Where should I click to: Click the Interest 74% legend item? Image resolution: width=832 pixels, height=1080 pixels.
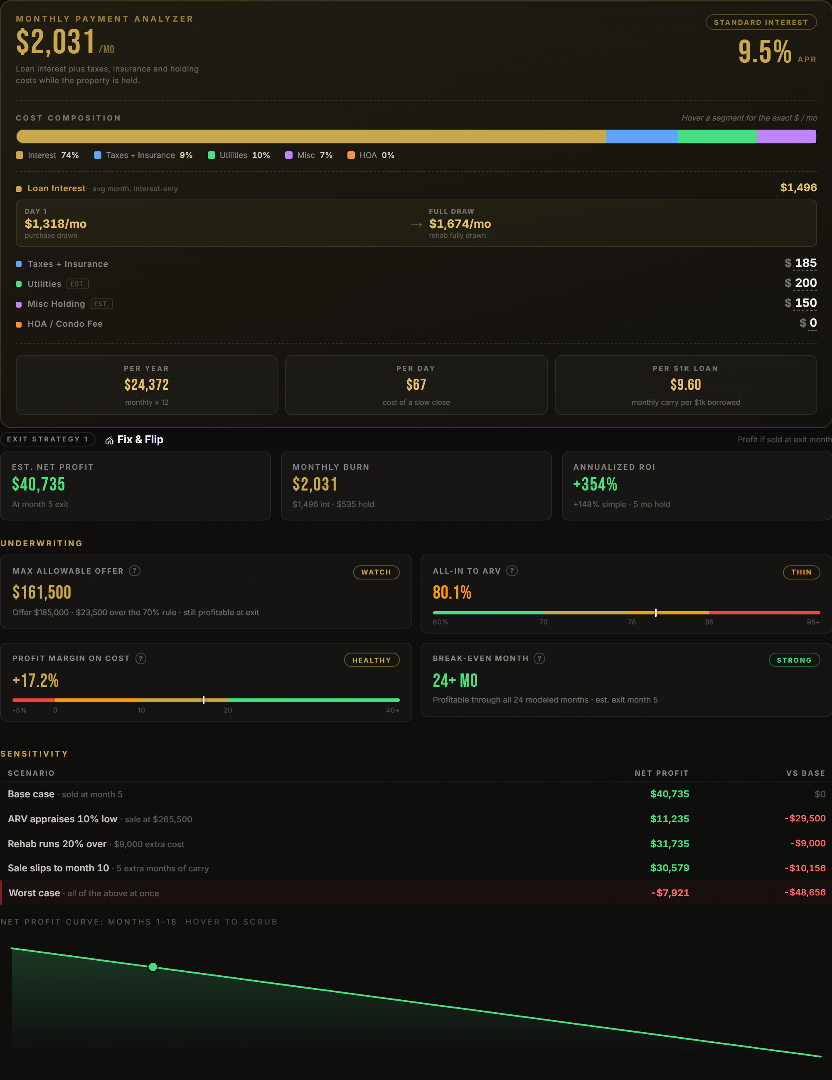coord(47,155)
